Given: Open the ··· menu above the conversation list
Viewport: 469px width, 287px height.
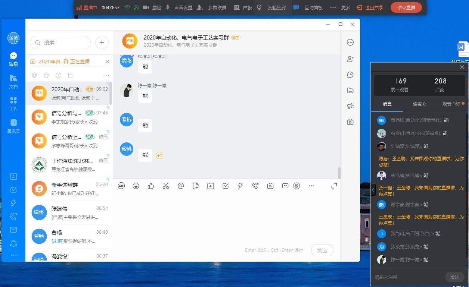Looking at the screenshot, I should coord(106,75).
